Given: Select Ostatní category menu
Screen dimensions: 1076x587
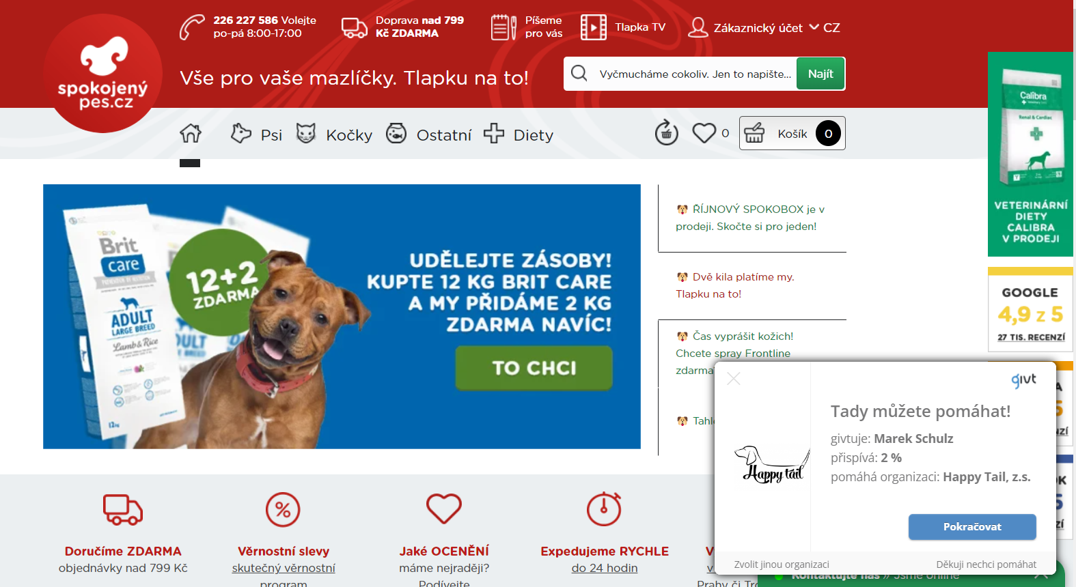Looking at the screenshot, I should (429, 134).
